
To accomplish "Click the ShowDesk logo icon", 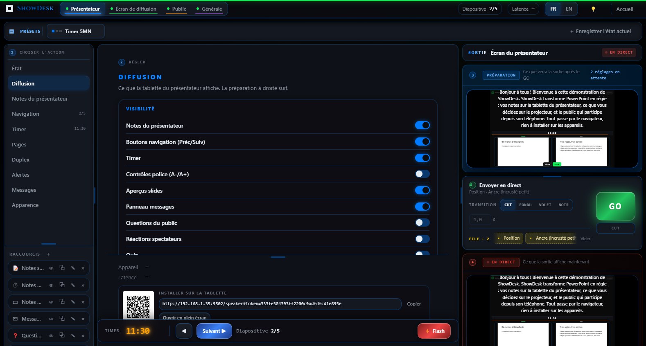I will pos(9,9).
